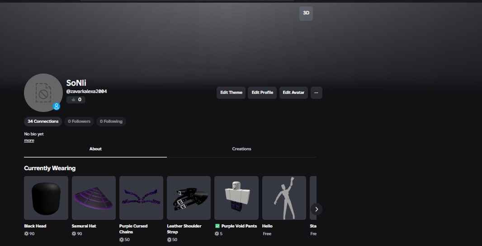Expand the bio with the more link
This screenshot has height=246, width=482.
(x=29, y=140)
